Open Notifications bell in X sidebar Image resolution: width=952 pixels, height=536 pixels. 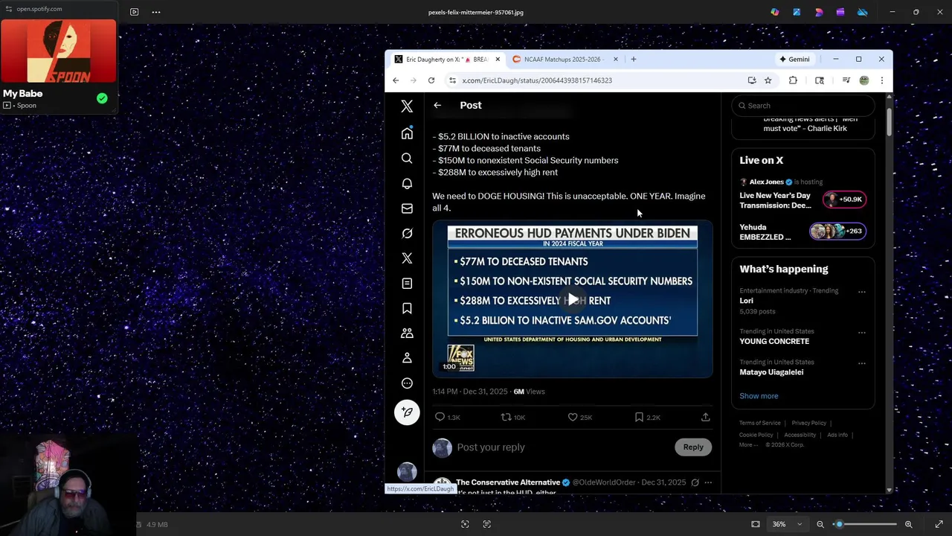tap(407, 183)
